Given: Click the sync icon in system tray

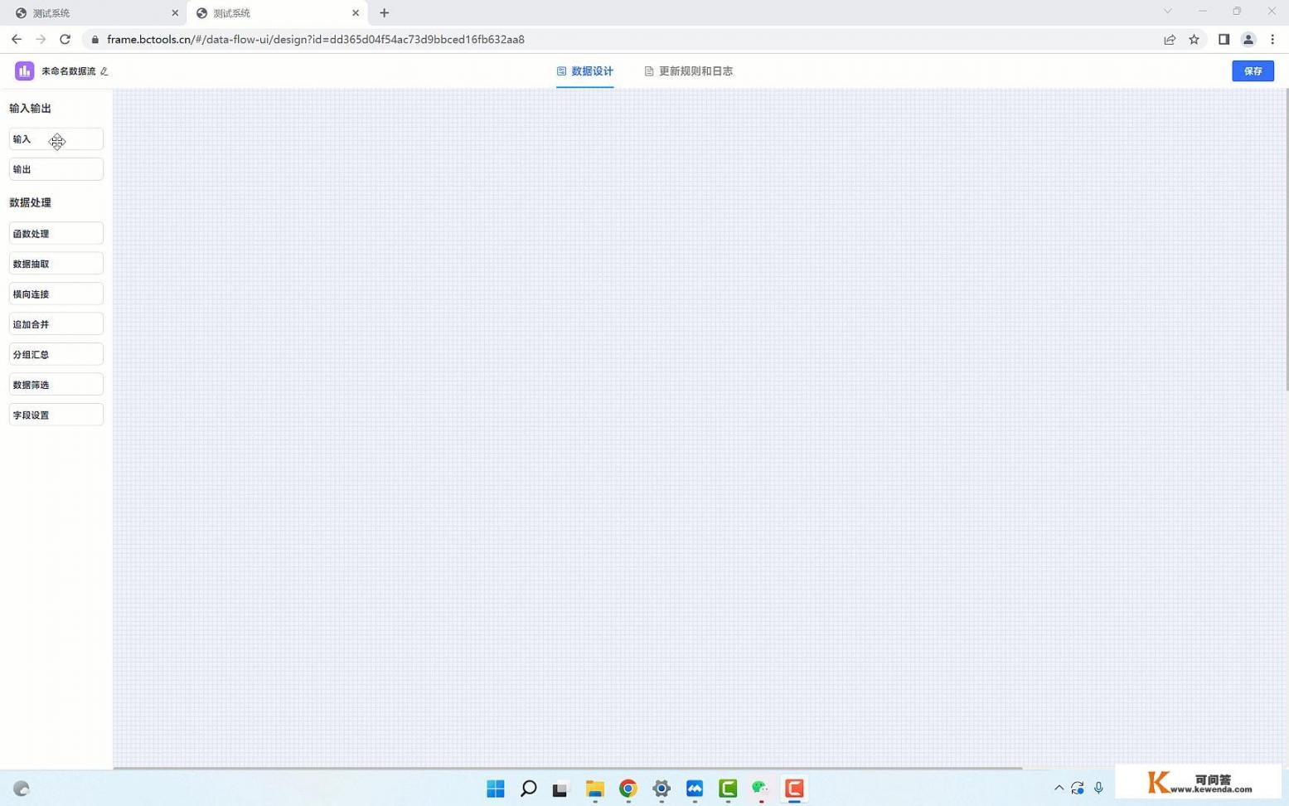Looking at the screenshot, I should coord(1077,789).
